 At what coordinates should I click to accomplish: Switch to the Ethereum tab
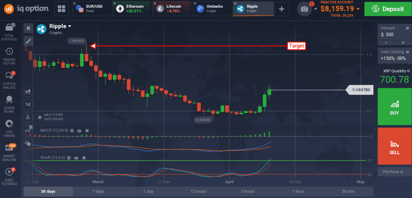coord(132,9)
